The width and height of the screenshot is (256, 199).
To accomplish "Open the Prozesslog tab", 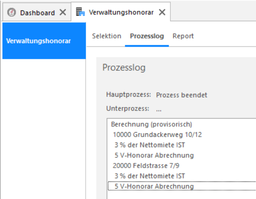I will point(147,36).
